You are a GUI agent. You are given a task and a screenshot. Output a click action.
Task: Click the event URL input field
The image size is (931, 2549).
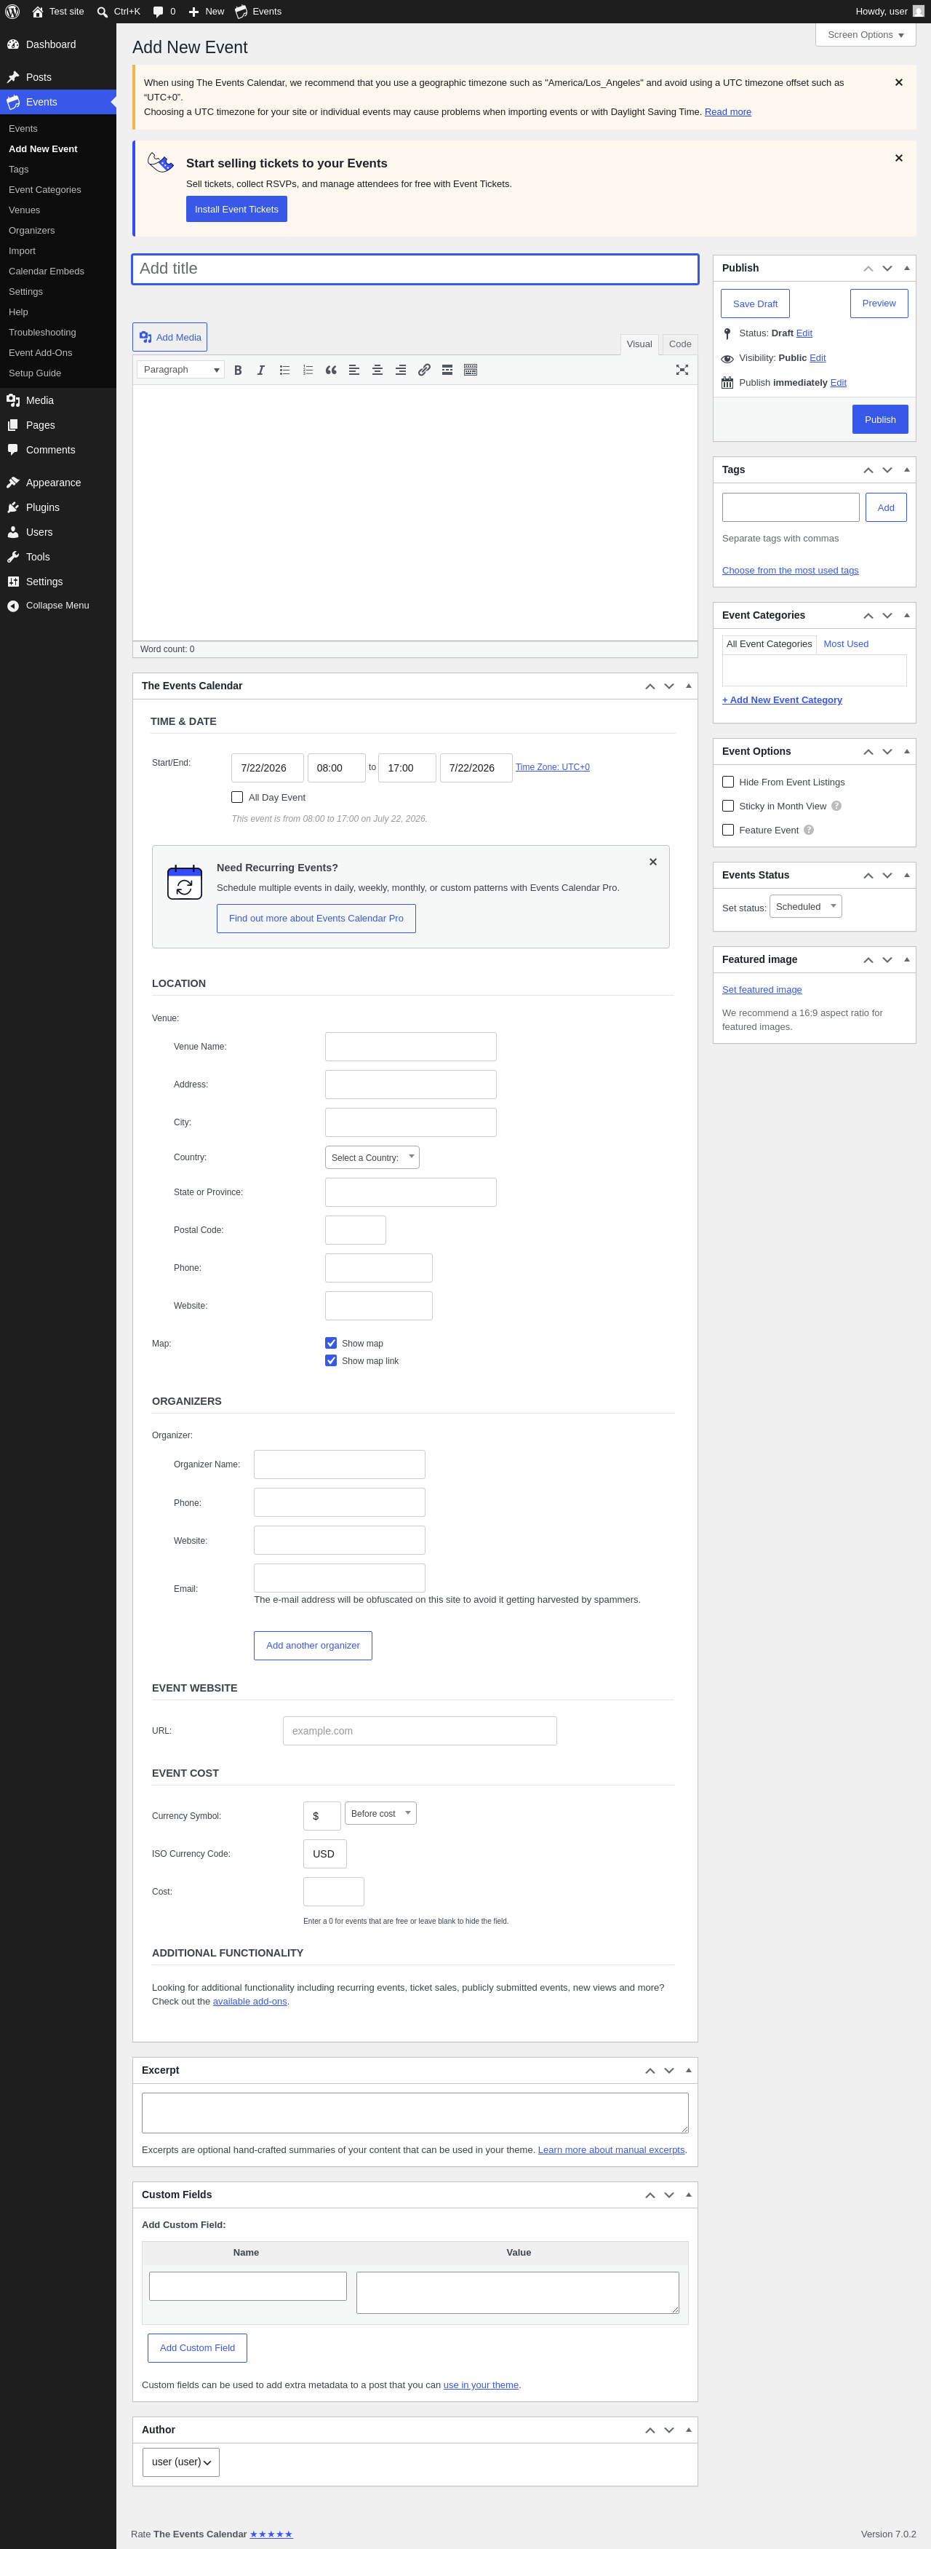click(420, 1731)
